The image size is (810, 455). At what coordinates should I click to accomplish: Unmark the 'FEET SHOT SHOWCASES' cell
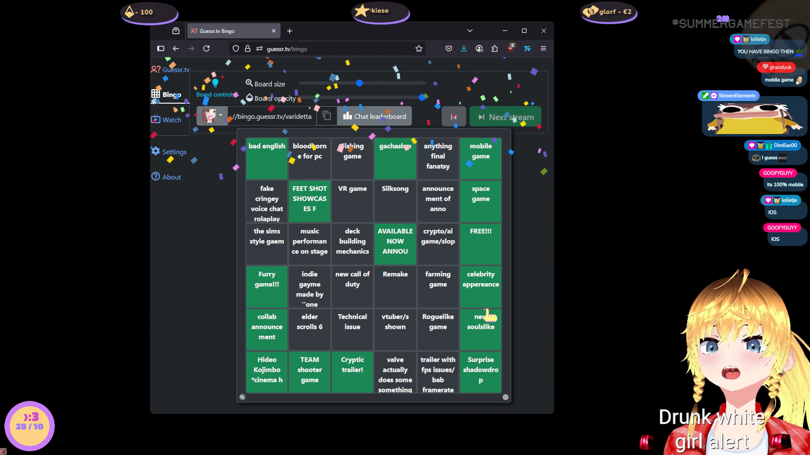310,201
